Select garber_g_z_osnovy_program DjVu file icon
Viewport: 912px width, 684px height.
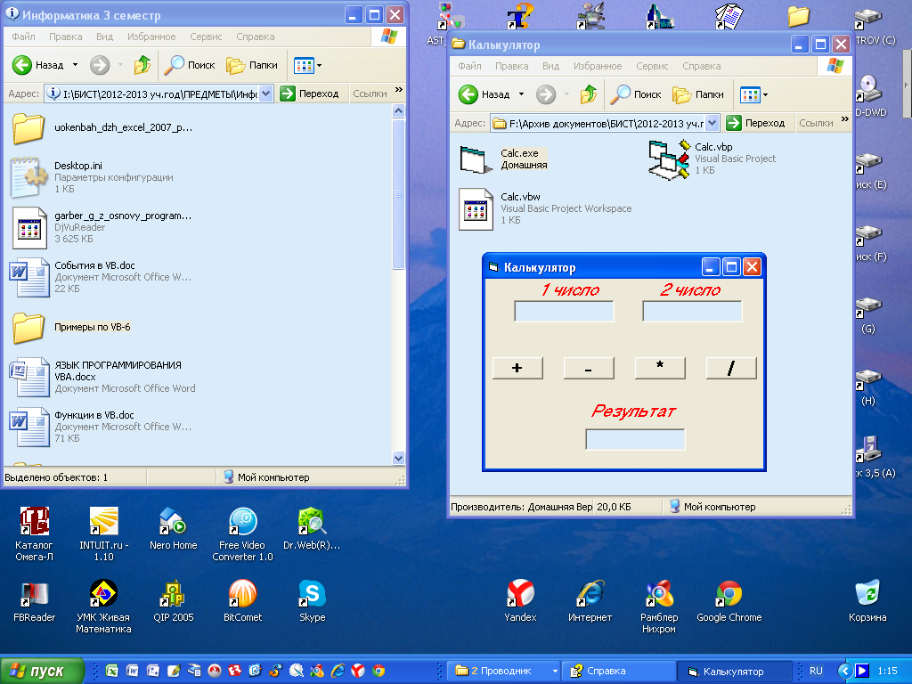tap(29, 227)
